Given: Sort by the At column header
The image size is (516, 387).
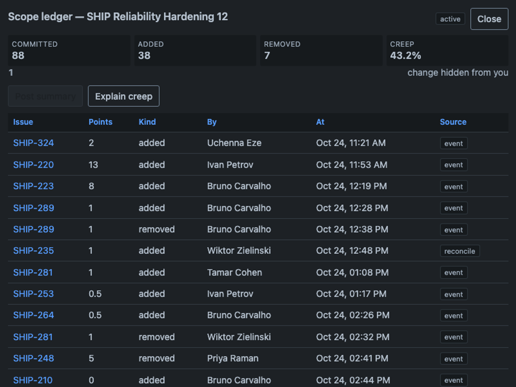Looking at the screenshot, I should pos(320,122).
